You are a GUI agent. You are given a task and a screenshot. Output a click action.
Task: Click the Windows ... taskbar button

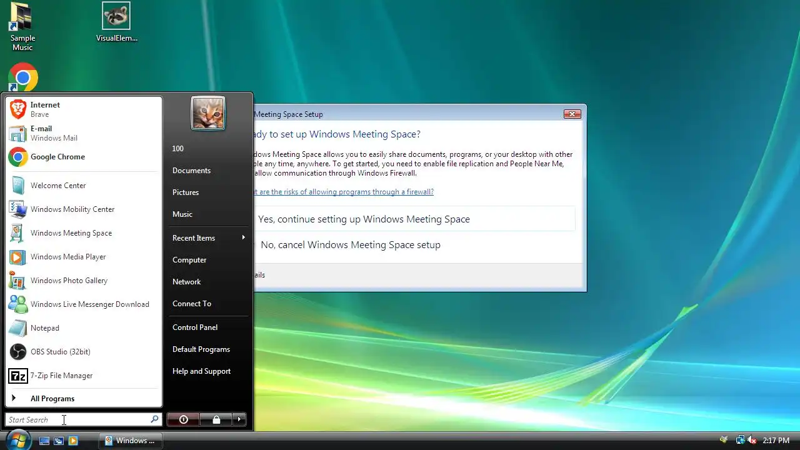[131, 441]
